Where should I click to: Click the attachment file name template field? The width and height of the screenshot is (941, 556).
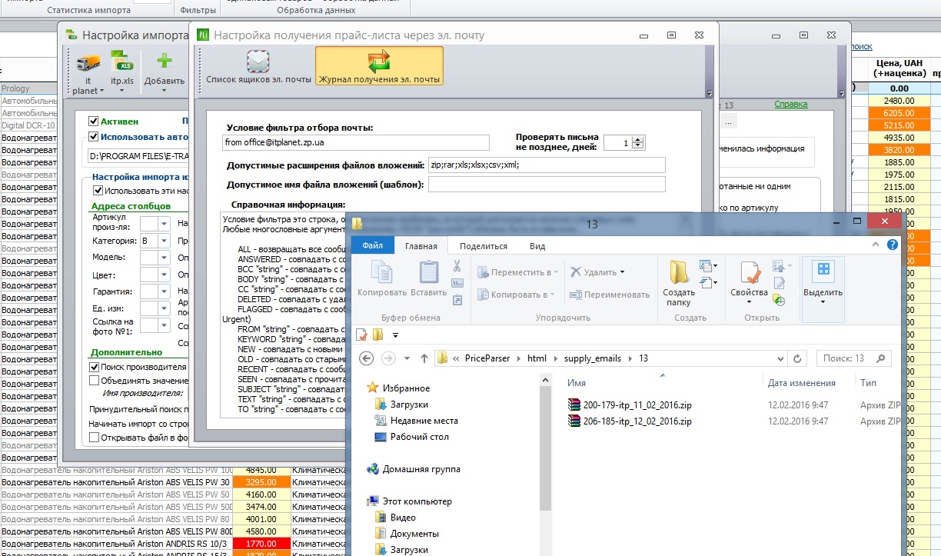(547, 184)
